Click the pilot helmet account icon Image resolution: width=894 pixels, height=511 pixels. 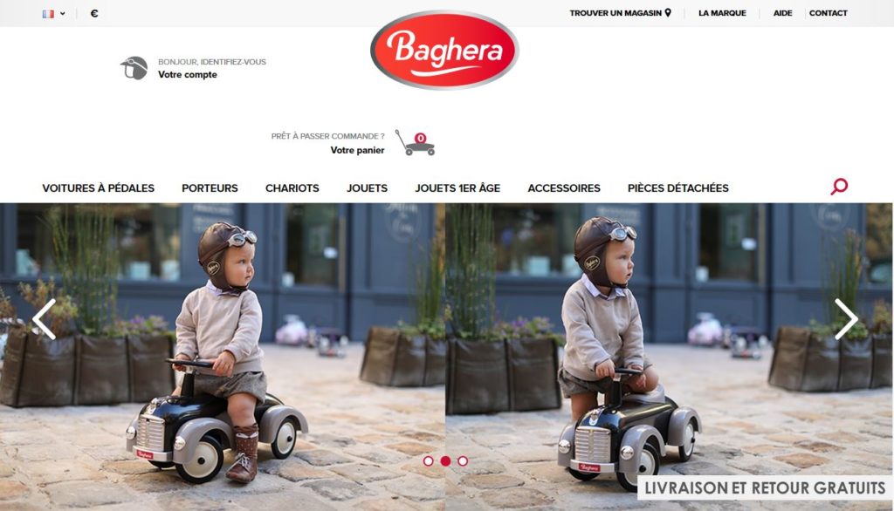click(x=134, y=68)
